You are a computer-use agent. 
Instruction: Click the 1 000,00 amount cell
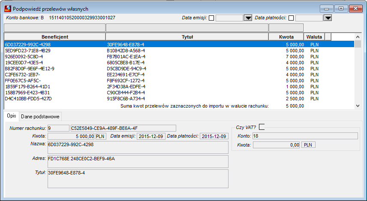[295, 87]
